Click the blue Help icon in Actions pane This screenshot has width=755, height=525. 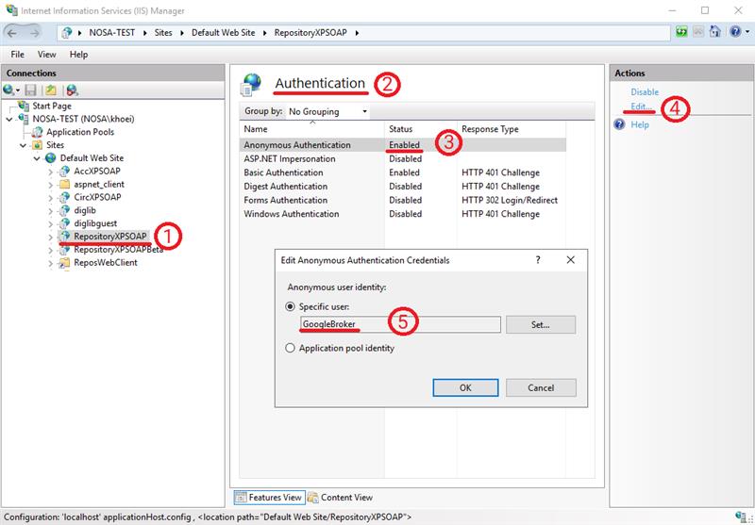coord(619,124)
